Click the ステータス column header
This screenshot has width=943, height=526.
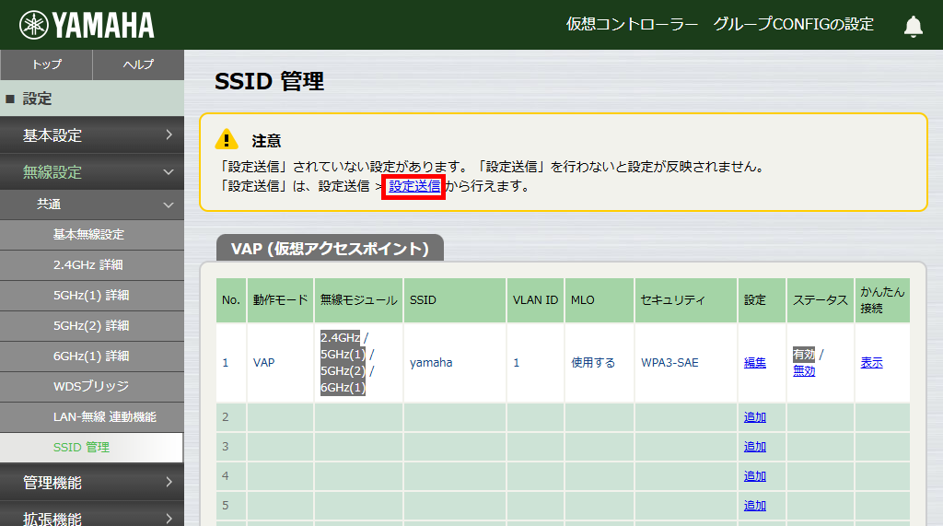pyautogui.click(x=821, y=299)
